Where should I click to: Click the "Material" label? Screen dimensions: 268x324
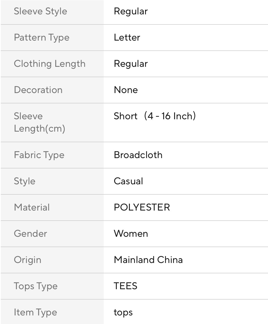tap(32, 208)
